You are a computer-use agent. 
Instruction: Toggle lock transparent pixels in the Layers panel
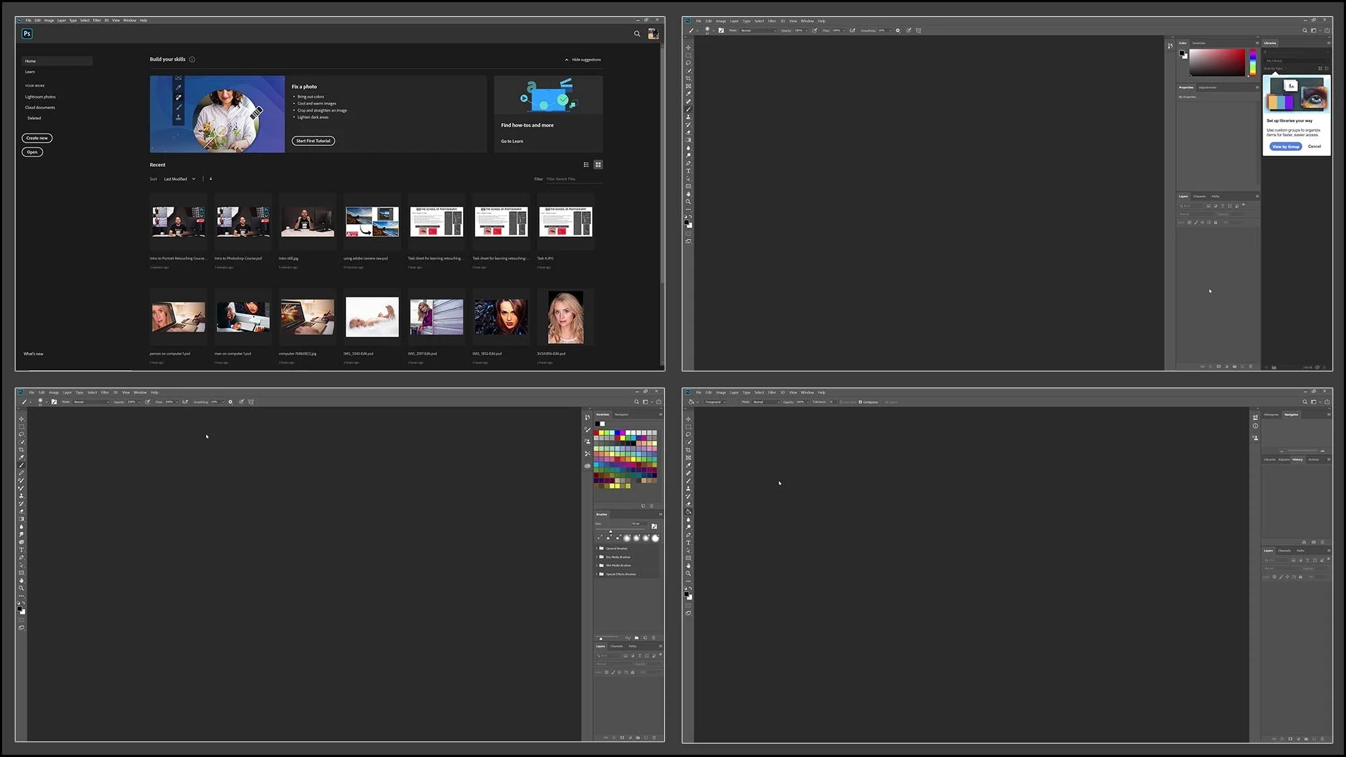607,672
